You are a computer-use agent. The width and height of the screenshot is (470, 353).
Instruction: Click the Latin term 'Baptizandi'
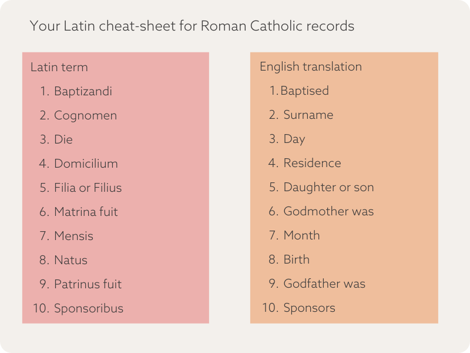[x=83, y=91]
